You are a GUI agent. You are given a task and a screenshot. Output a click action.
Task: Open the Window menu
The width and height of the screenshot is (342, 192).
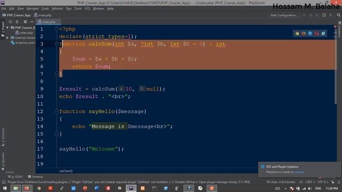(98, 9)
